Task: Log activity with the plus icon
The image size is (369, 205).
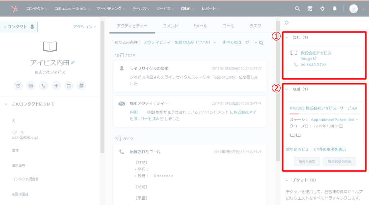Action: click(x=56, y=85)
